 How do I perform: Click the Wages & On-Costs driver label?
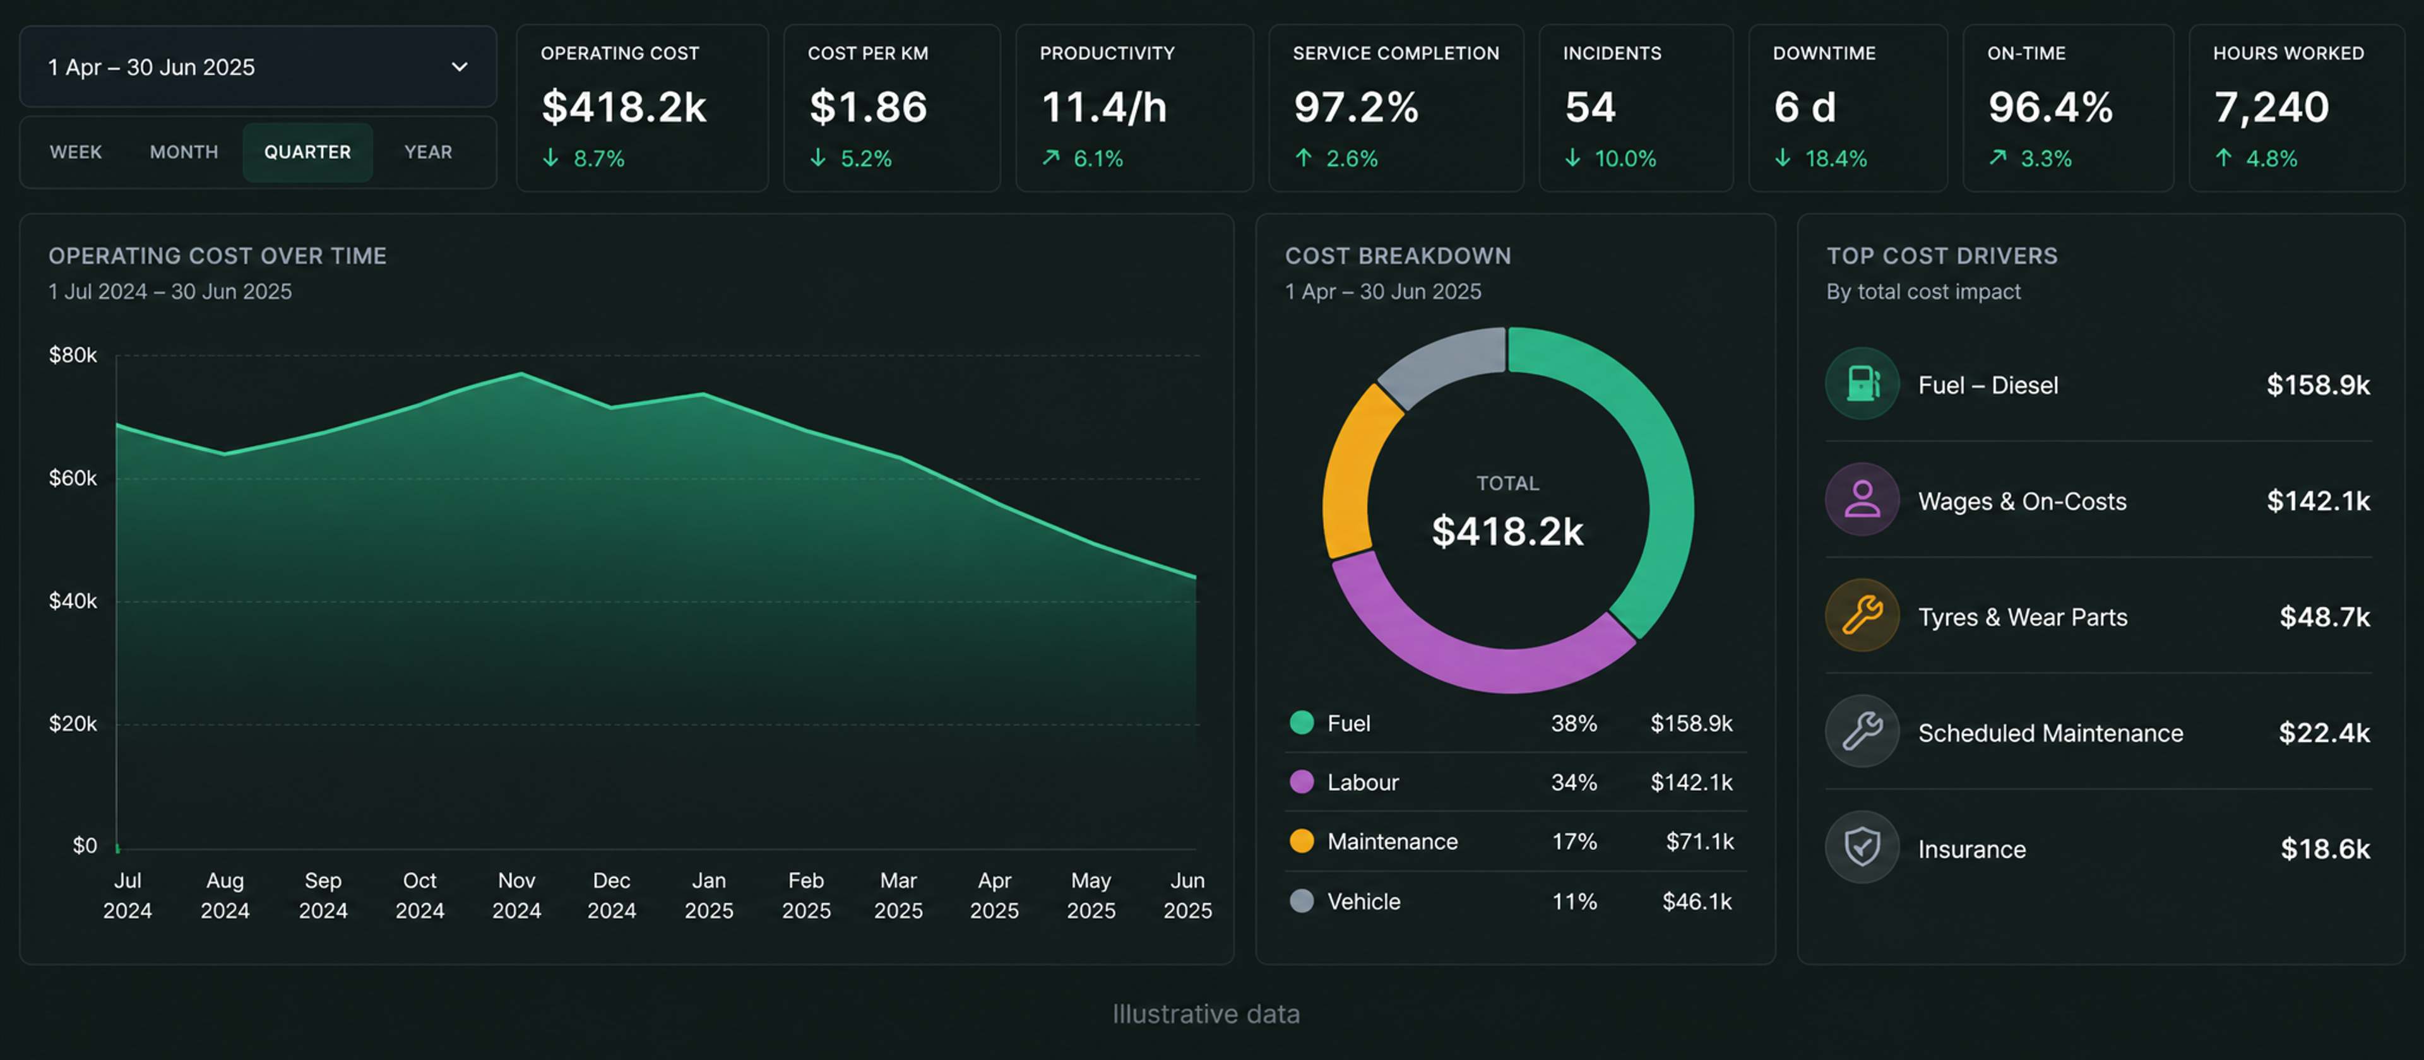[x=2022, y=502]
